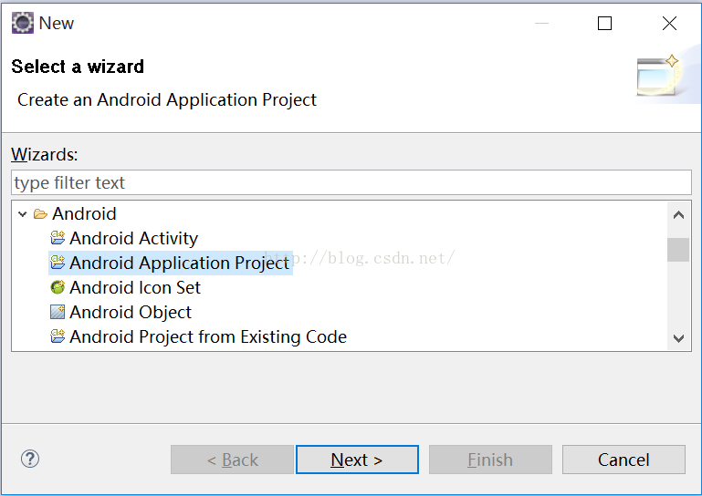Image resolution: width=702 pixels, height=496 pixels.
Task: Click the Cancel button
Action: tap(623, 460)
